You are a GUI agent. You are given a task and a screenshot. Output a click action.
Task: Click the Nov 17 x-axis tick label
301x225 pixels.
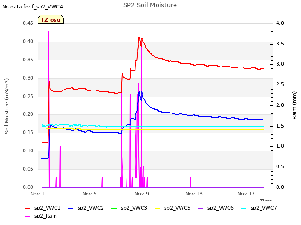(246, 194)
